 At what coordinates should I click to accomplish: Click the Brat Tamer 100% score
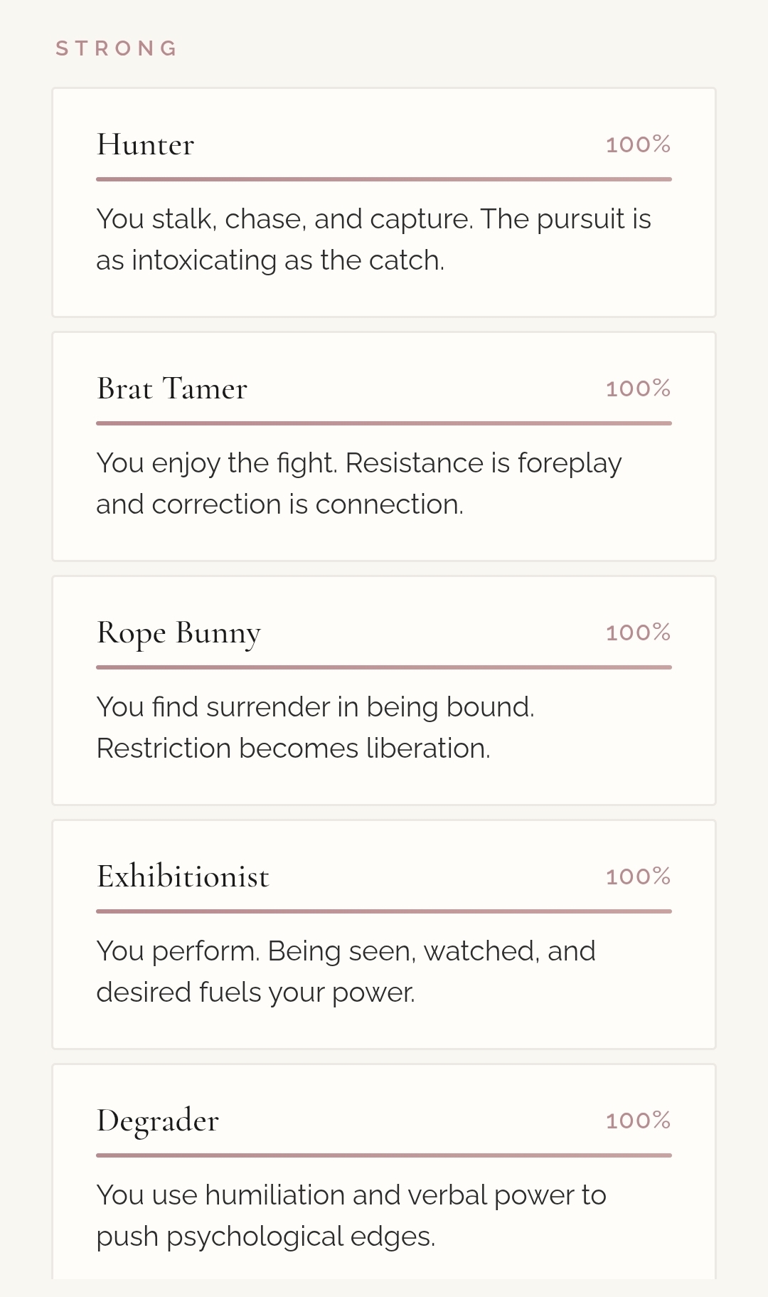(x=638, y=389)
